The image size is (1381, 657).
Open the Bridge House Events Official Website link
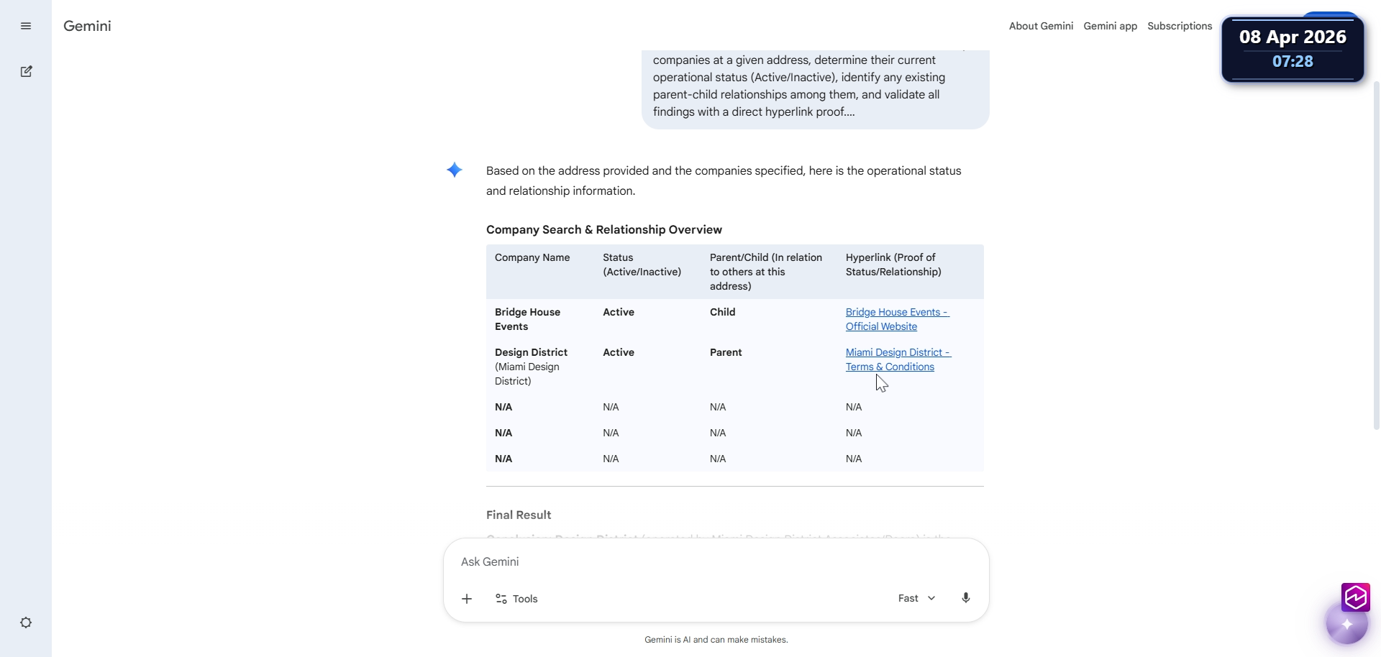pyautogui.click(x=896, y=319)
